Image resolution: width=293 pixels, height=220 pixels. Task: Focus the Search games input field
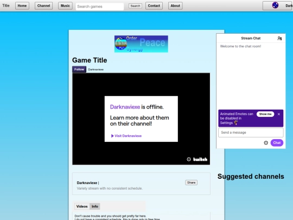[x=100, y=7]
